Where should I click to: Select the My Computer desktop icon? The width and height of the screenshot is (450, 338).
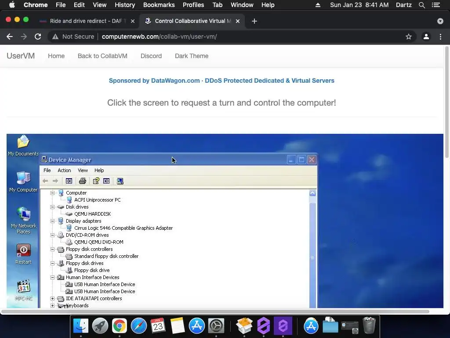[23, 182]
